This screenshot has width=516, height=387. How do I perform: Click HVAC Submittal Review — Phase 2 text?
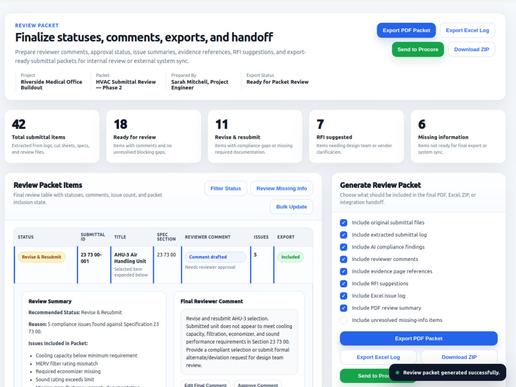pyautogui.click(x=126, y=85)
